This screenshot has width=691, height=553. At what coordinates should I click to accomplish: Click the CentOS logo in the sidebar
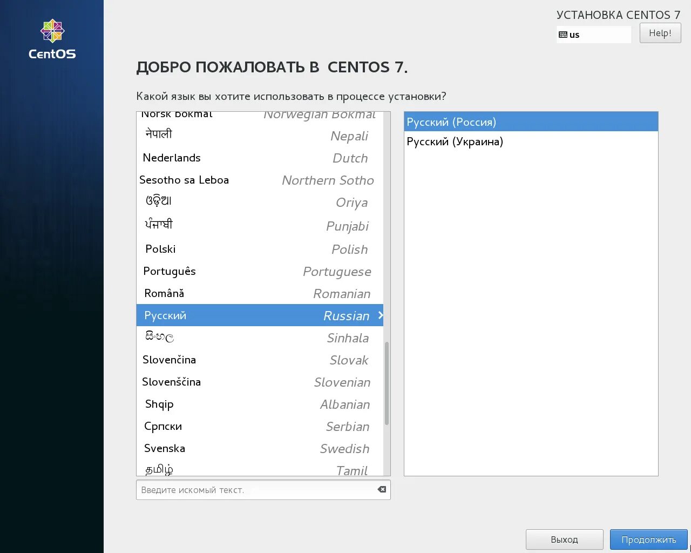pyautogui.click(x=52, y=39)
